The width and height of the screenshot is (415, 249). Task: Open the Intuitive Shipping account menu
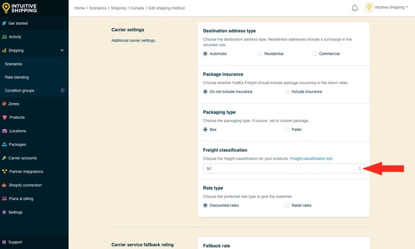point(391,7)
